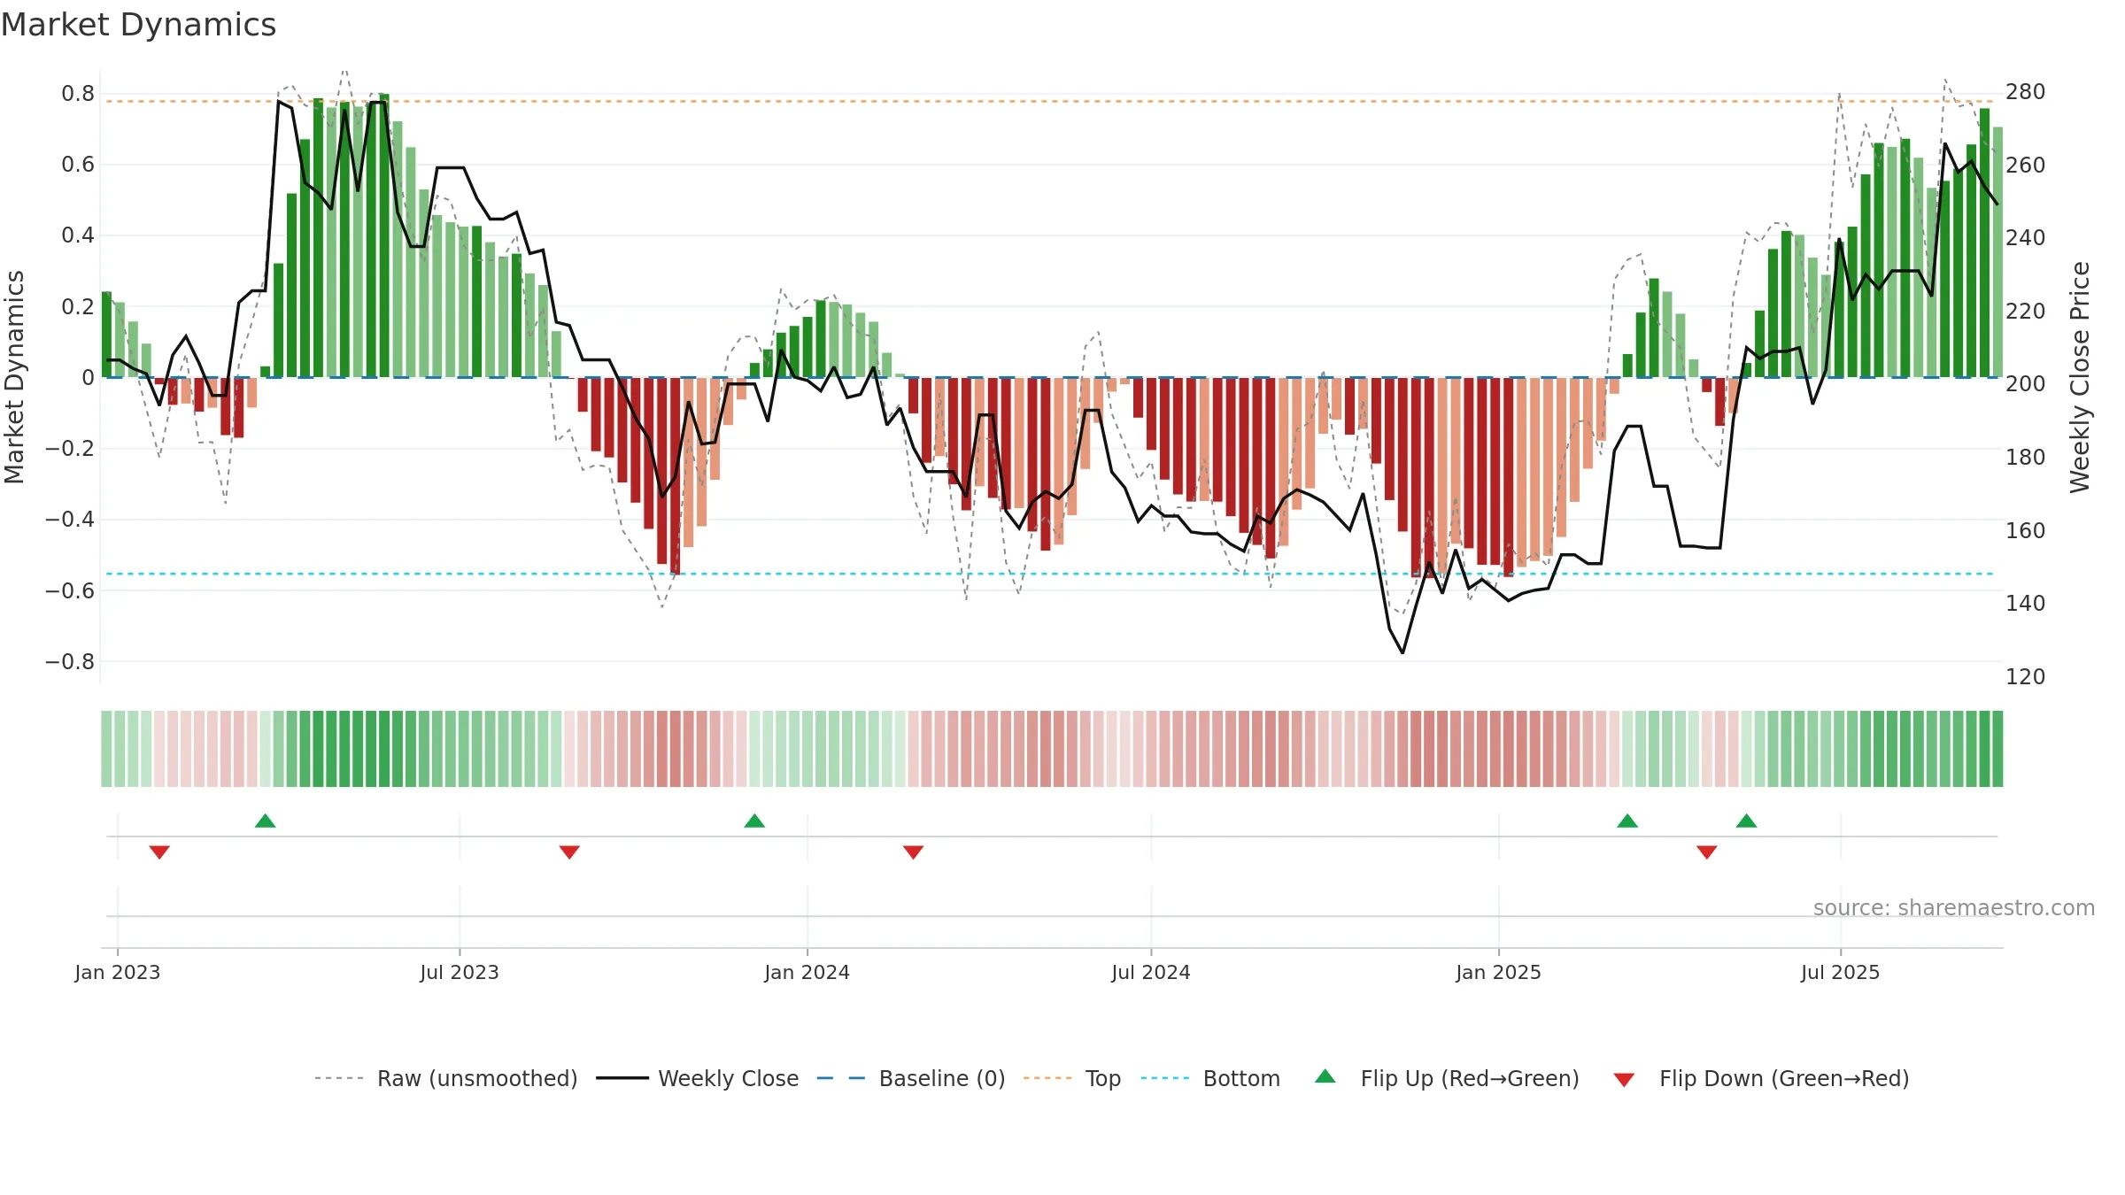Click the Flip Up (Red→Green) legend label

[x=1470, y=1078]
